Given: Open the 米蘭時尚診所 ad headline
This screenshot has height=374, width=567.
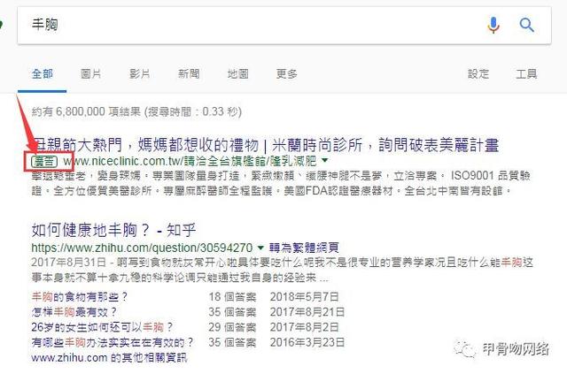Looking at the screenshot, I should 266,145.
